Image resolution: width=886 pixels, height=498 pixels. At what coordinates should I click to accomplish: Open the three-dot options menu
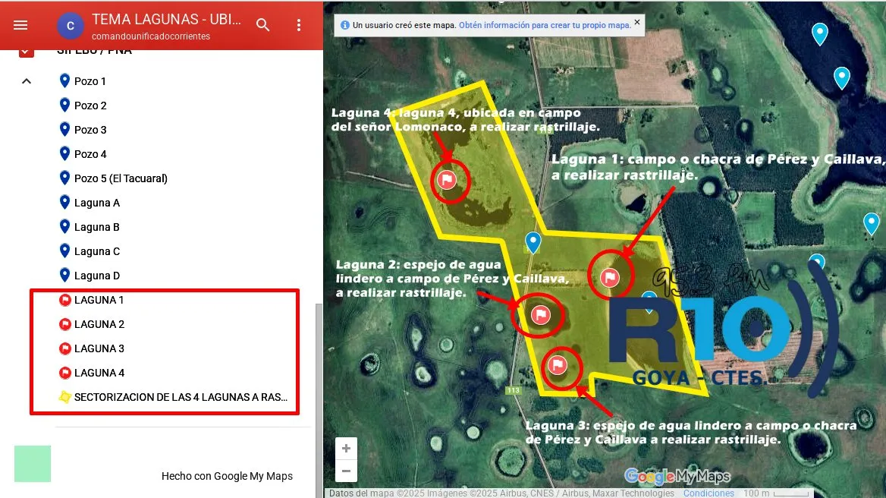pos(299,25)
